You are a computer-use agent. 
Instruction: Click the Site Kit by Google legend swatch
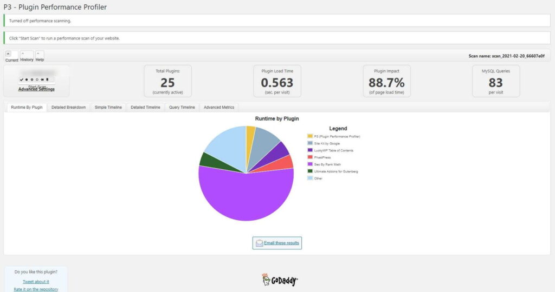(x=310, y=143)
